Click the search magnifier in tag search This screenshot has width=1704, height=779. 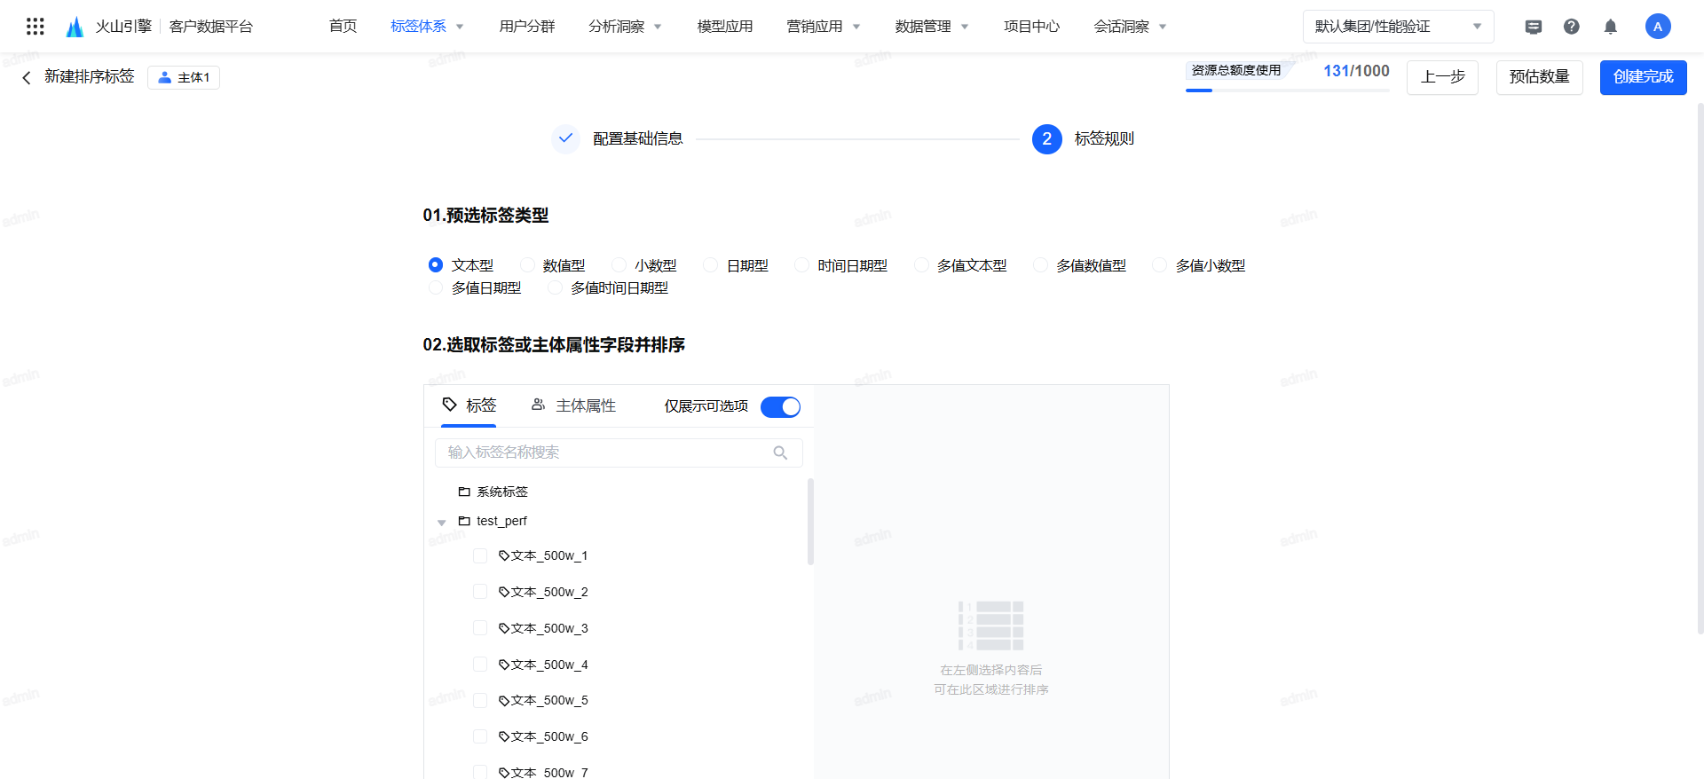pos(780,452)
